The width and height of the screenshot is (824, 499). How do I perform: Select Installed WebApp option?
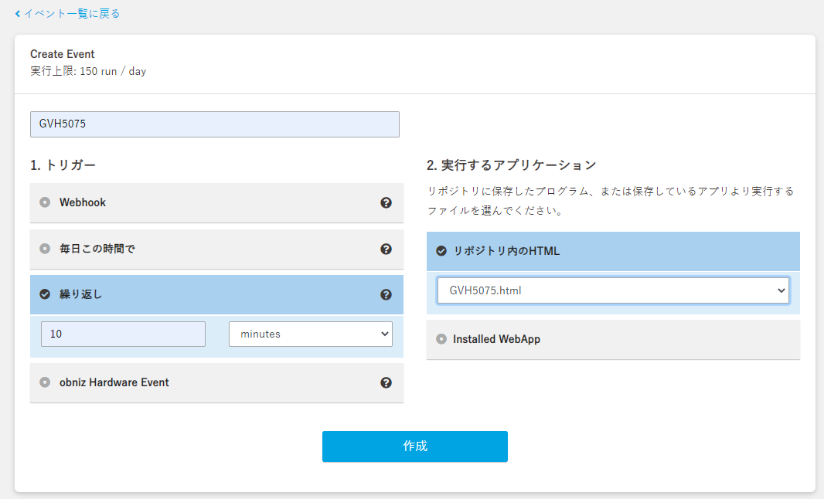tap(613, 339)
